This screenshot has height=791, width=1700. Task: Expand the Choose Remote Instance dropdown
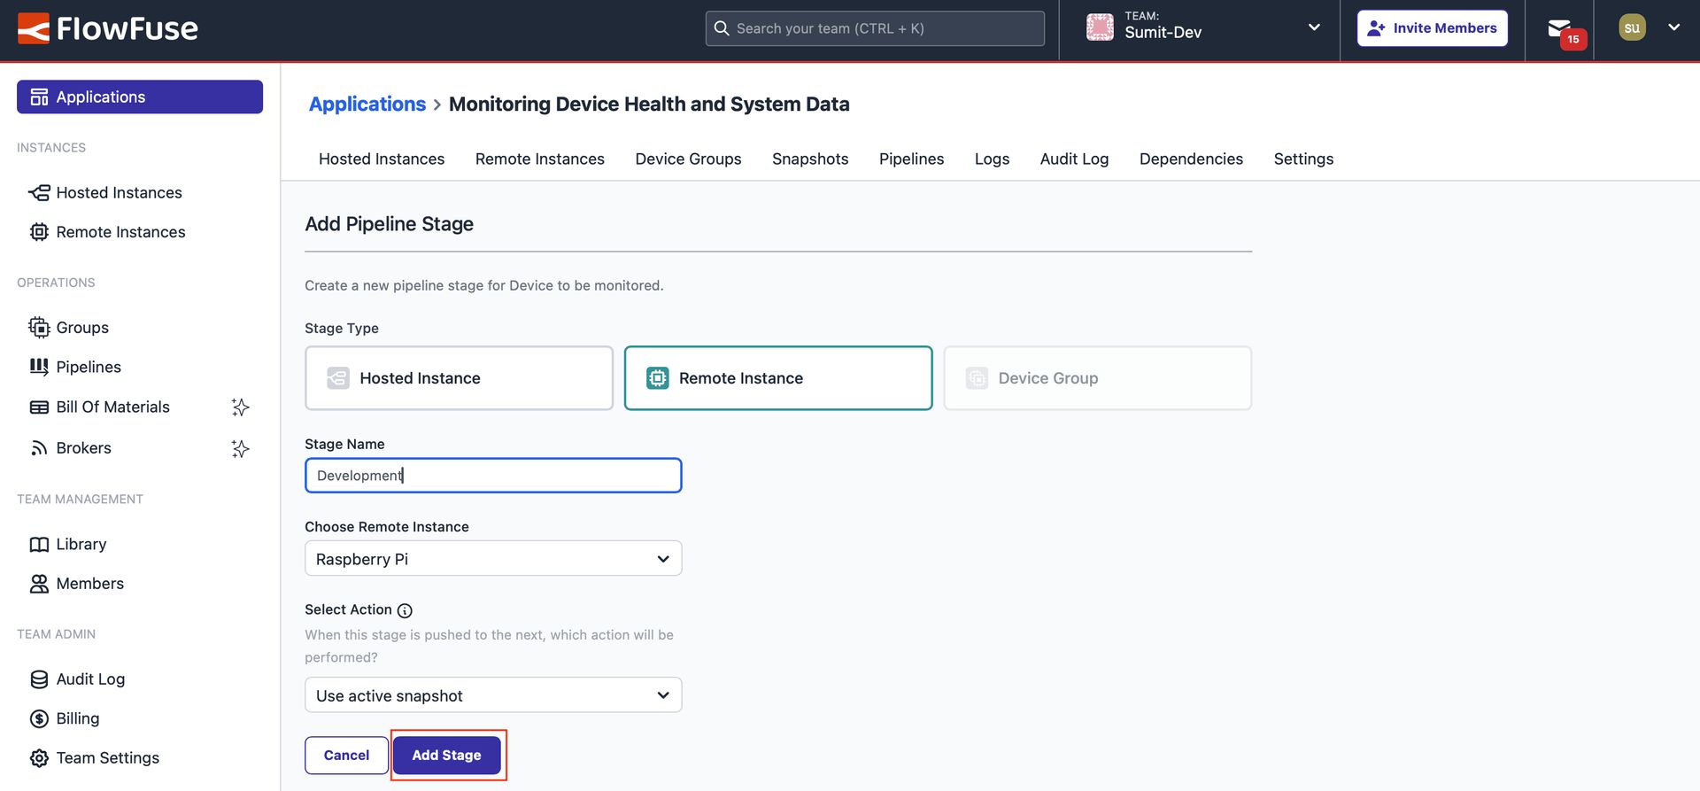(x=493, y=559)
